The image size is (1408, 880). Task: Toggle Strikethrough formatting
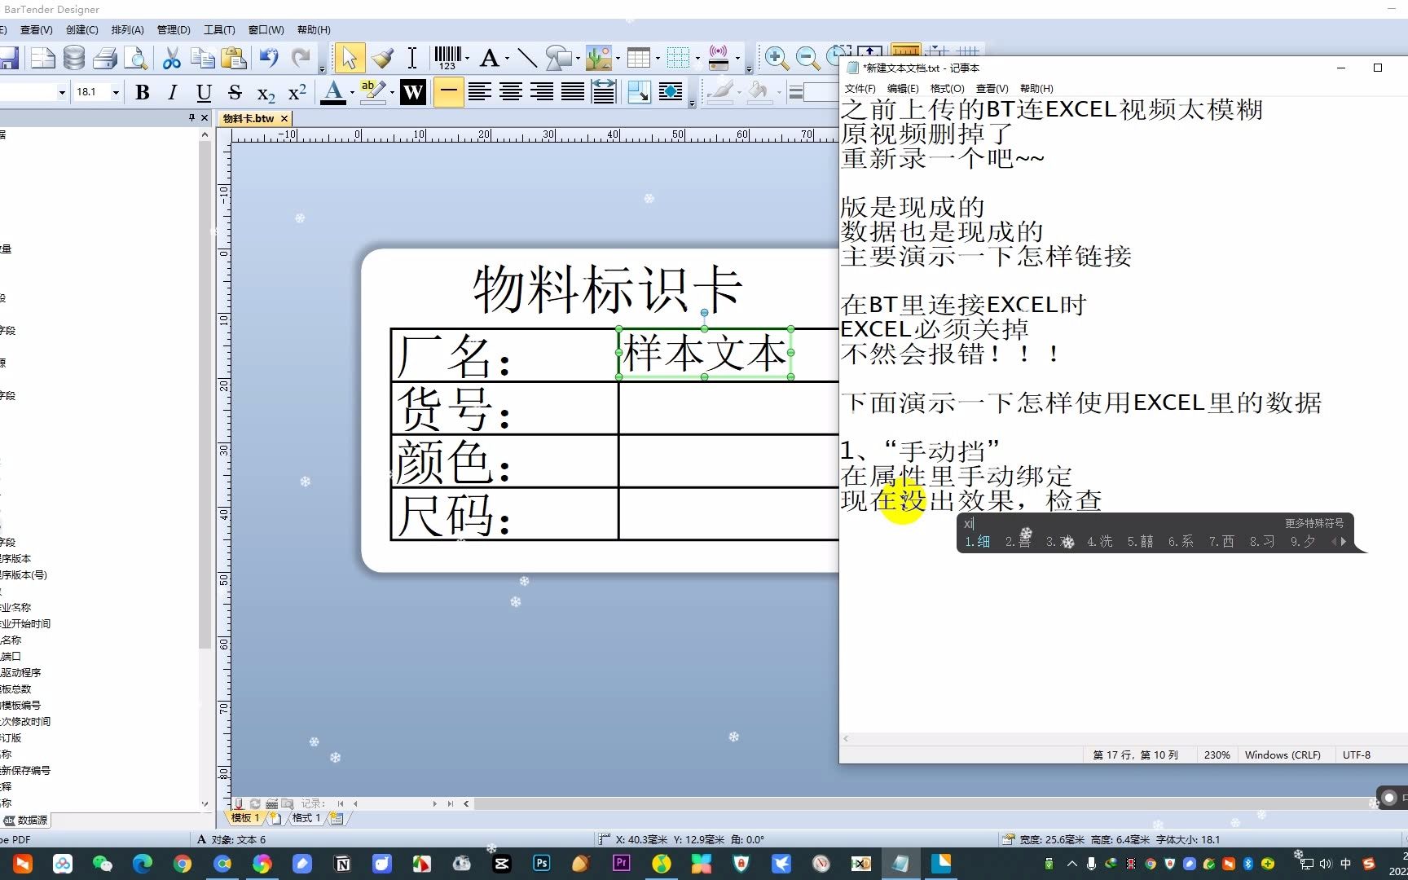[x=235, y=92]
